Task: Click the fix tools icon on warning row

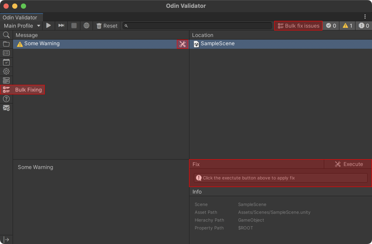Action: (183, 44)
